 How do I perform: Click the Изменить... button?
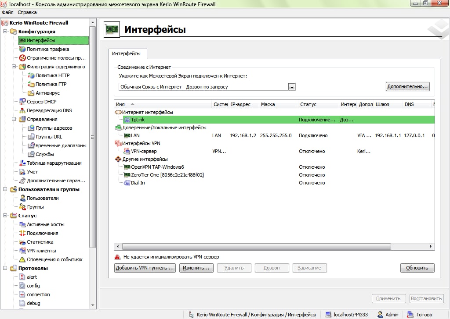pos(196,268)
